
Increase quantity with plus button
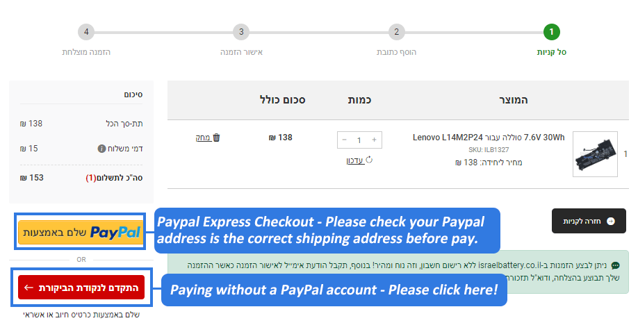click(x=374, y=140)
